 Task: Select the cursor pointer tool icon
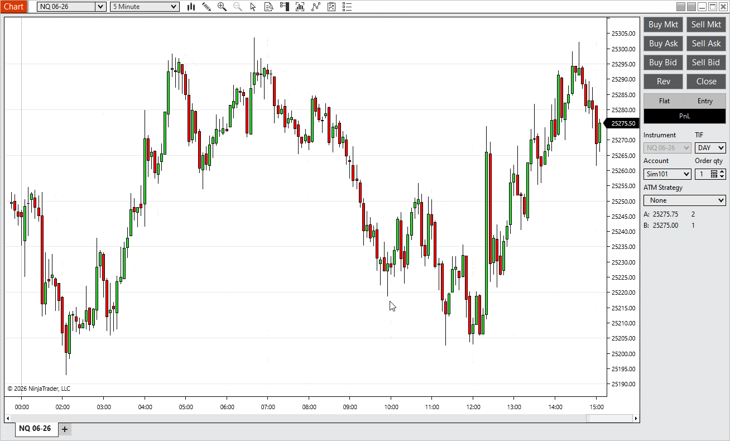(253, 7)
